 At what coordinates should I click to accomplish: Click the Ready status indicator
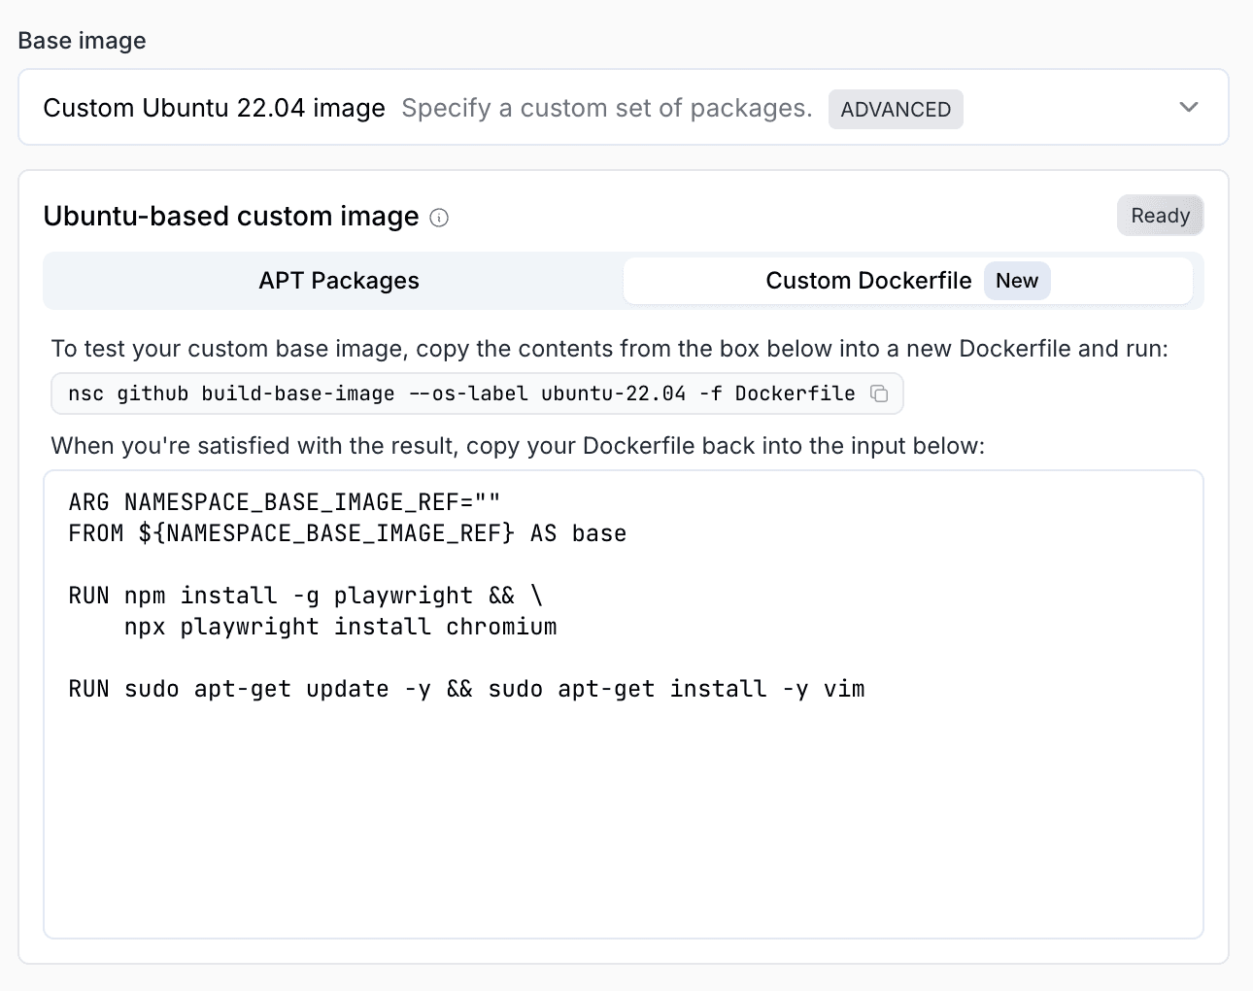(x=1160, y=215)
